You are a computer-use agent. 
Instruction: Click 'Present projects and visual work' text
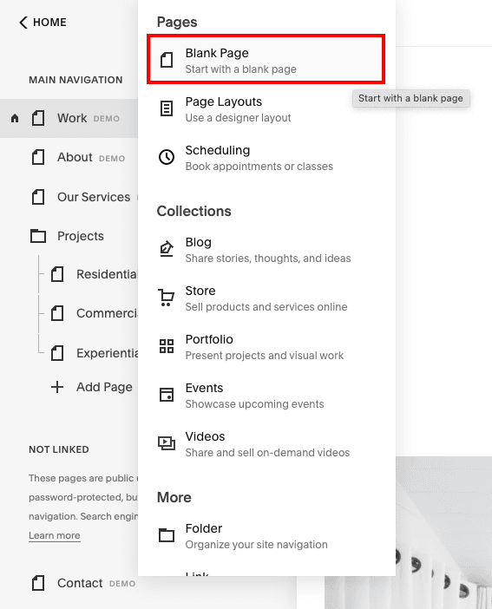pyautogui.click(x=265, y=356)
